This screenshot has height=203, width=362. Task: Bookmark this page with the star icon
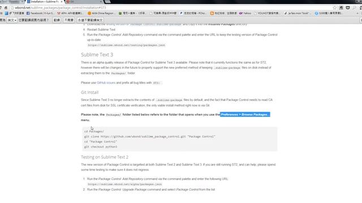(334, 7)
